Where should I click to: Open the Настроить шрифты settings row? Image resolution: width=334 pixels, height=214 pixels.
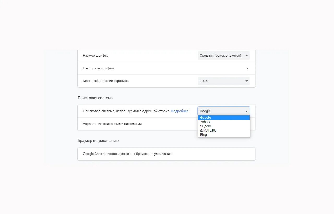[166, 68]
